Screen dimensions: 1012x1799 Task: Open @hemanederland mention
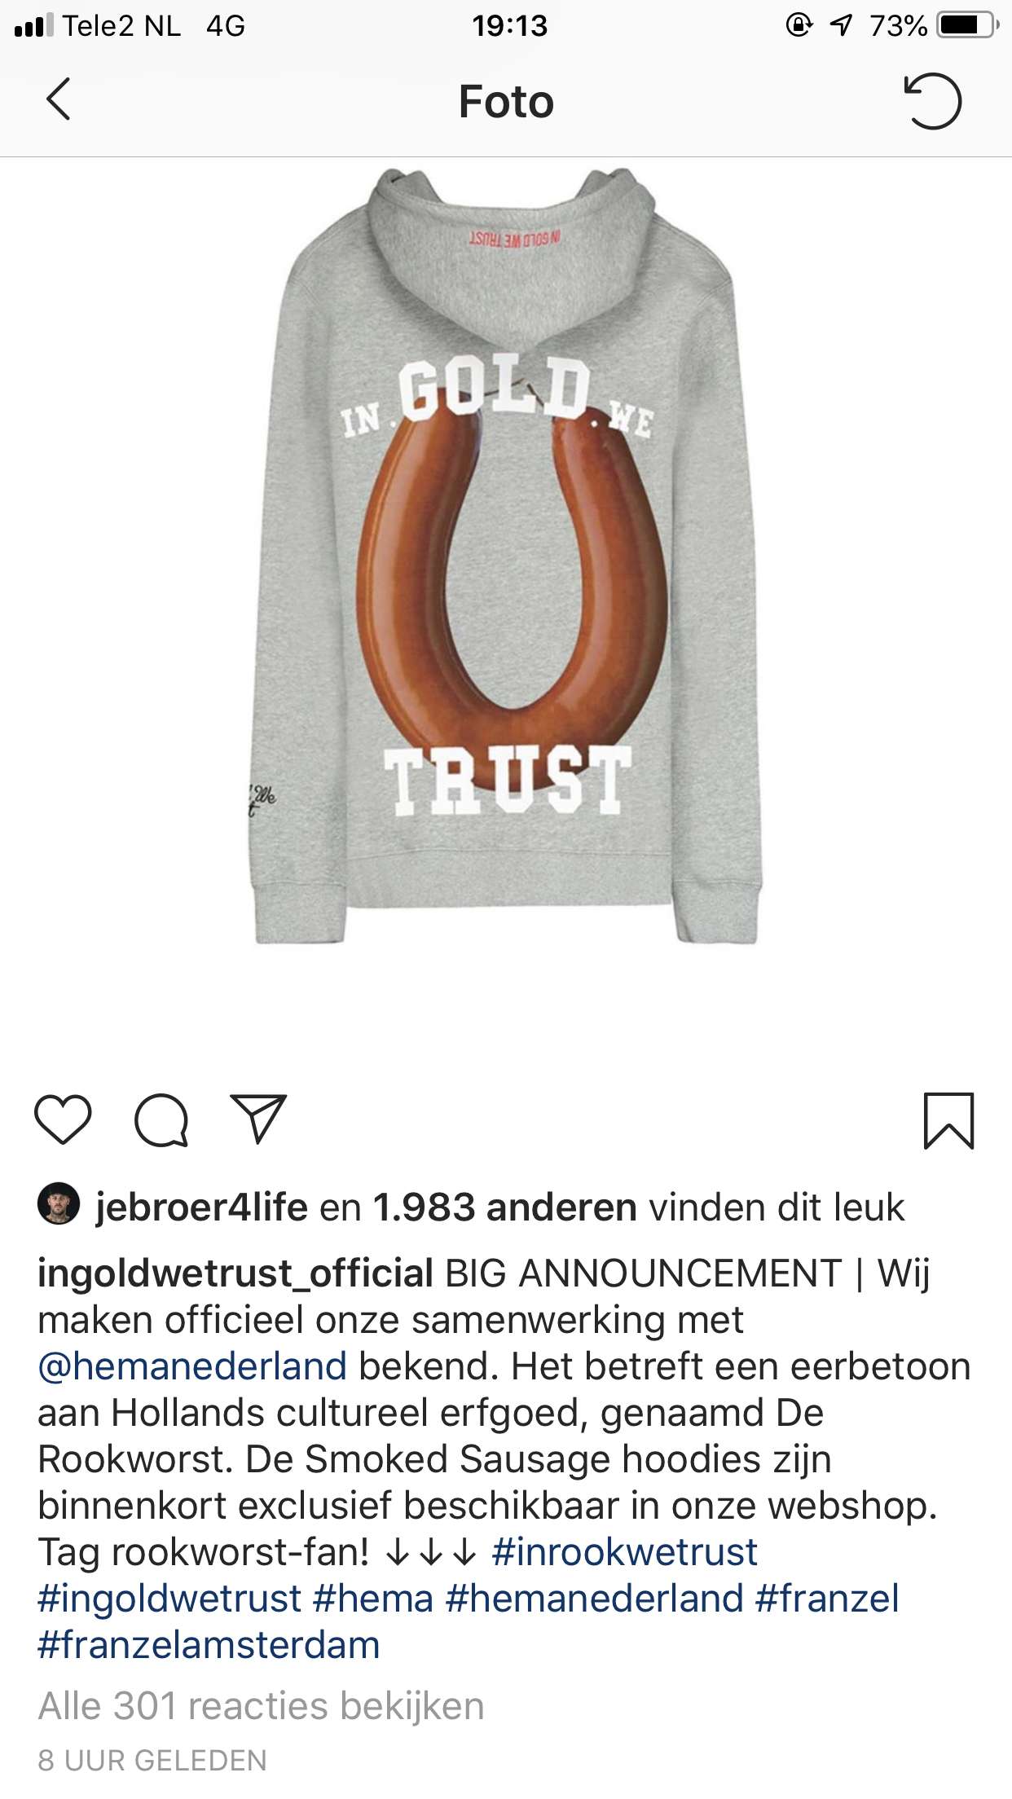coord(192,1366)
